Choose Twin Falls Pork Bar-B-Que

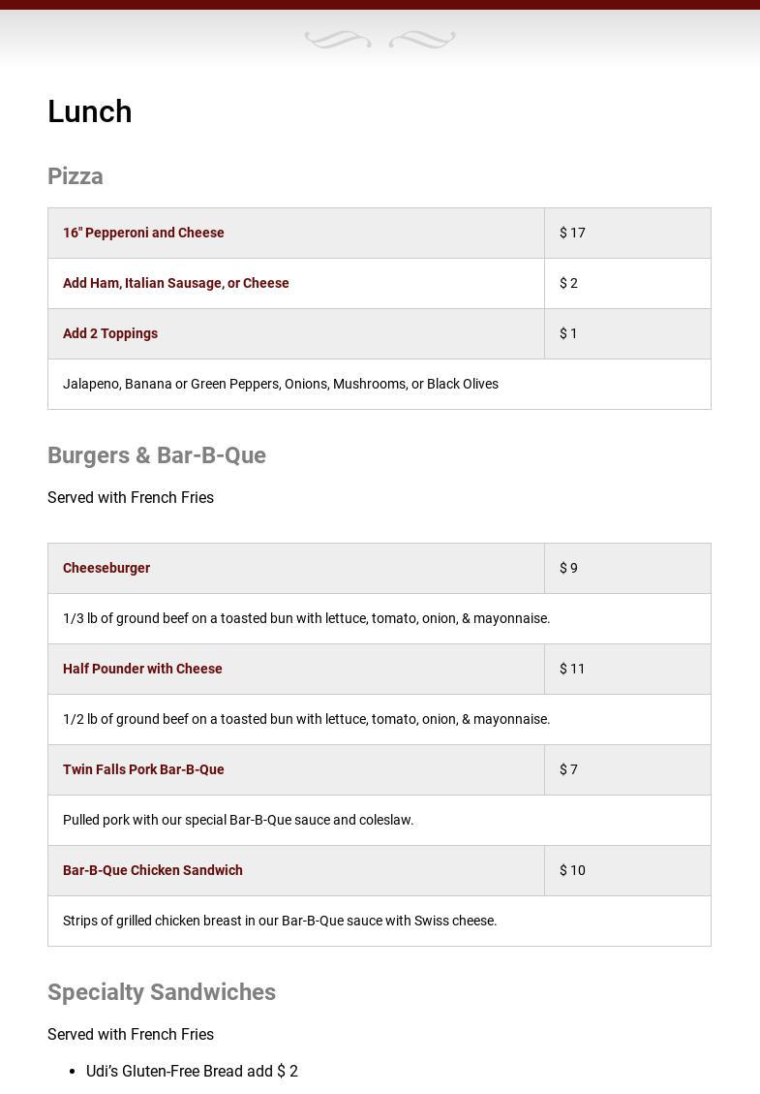pos(143,769)
